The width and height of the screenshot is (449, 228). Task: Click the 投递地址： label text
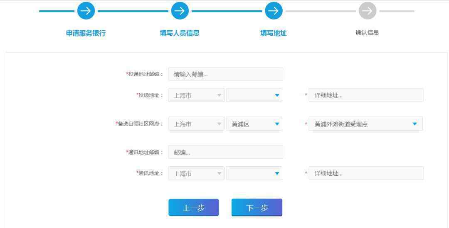[150, 95]
